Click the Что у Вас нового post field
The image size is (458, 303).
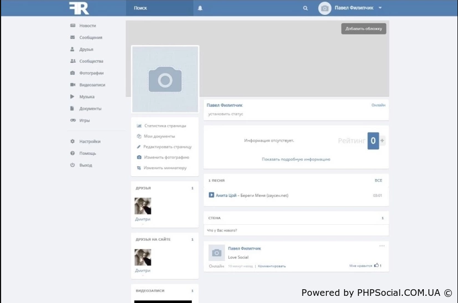295,230
